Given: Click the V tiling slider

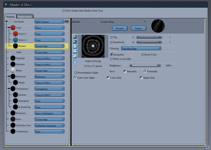Looking at the screenshot, I should click(x=149, y=37).
